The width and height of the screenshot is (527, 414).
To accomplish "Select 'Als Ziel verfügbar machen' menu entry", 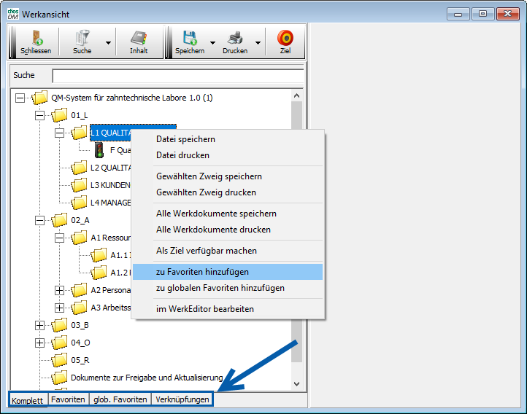I will tap(206, 251).
